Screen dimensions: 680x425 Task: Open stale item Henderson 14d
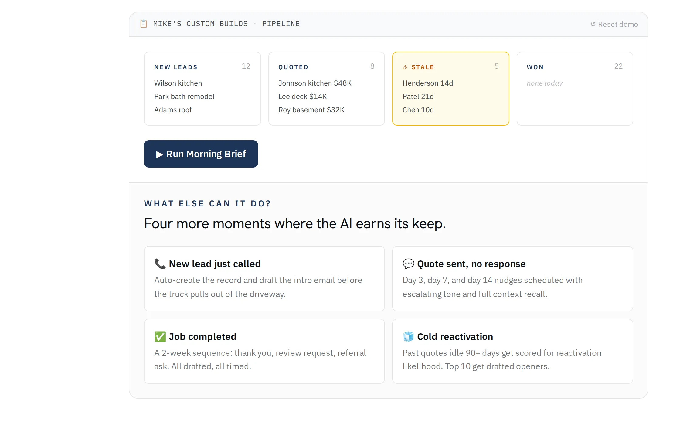tap(428, 83)
